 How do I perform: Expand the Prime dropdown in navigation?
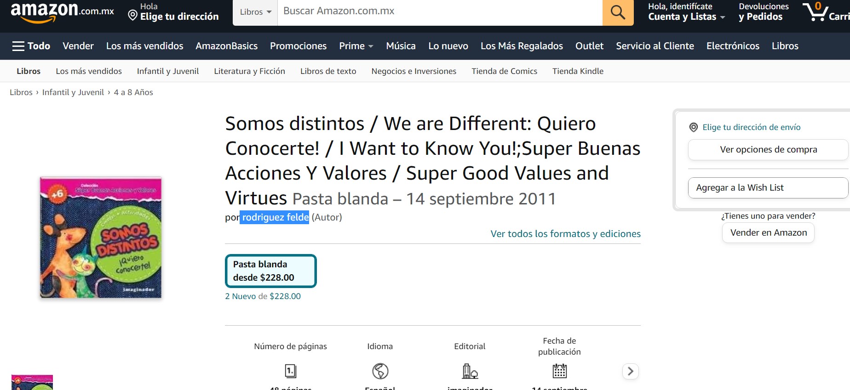pos(356,46)
